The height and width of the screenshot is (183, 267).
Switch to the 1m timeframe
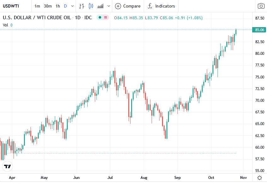37,6
